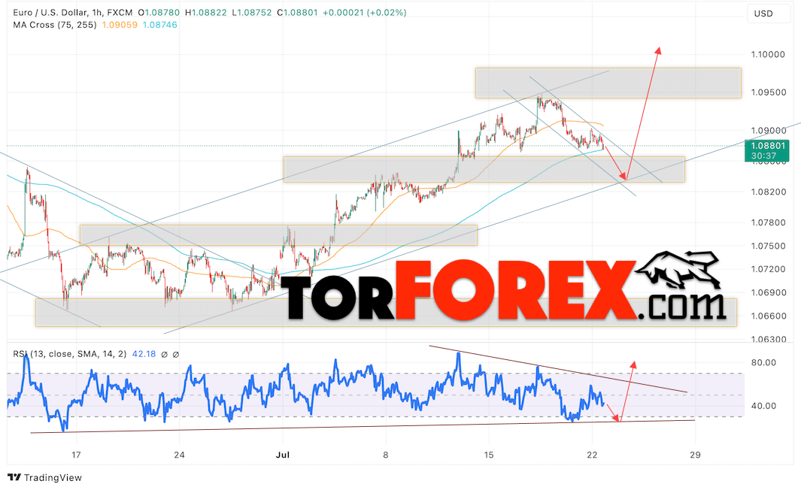Click the open price O1.08780 value
Screen dimensions: 801x490
pos(159,12)
